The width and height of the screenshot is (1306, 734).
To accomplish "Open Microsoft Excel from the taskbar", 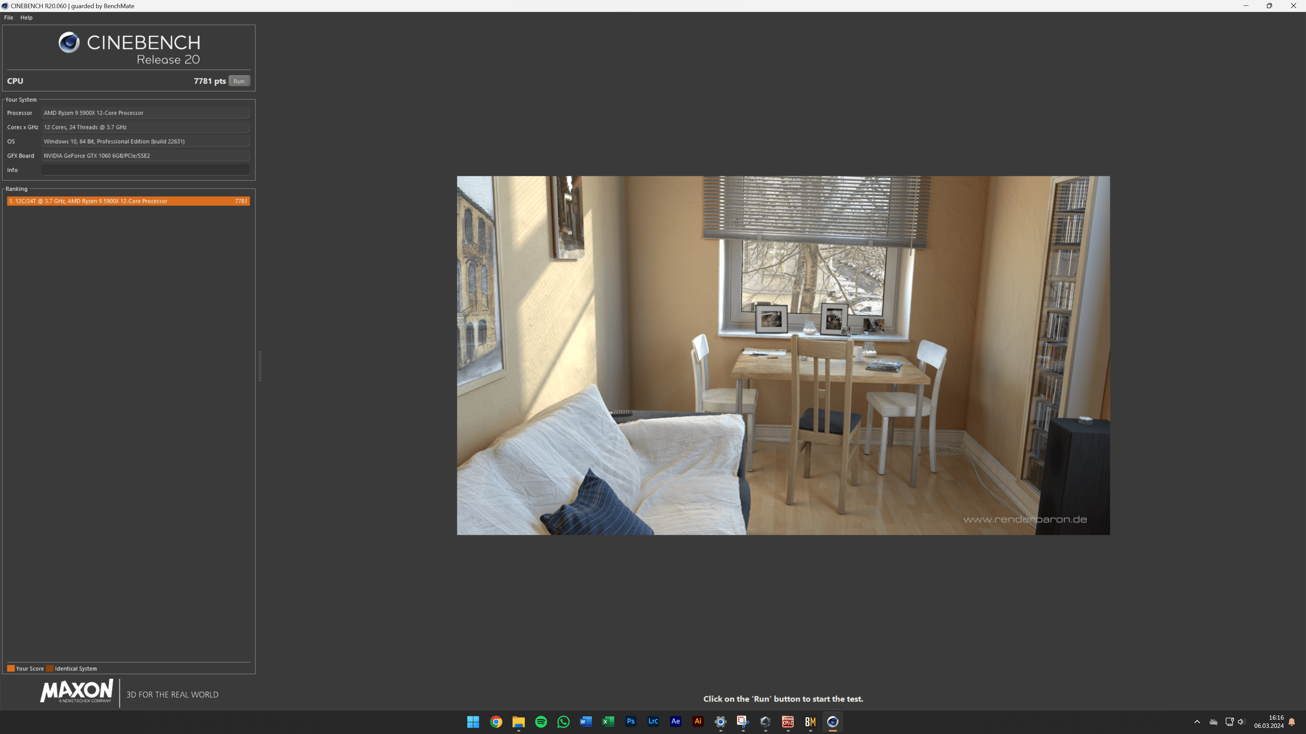I will coord(608,722).
